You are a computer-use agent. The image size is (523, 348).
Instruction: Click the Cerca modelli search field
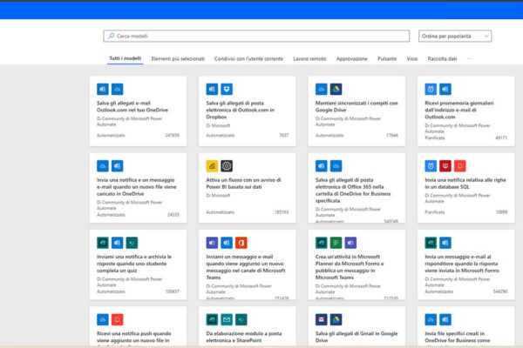(x=256, y=36)
